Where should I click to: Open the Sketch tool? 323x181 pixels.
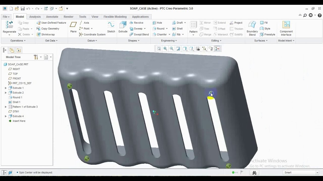(111, 27)
